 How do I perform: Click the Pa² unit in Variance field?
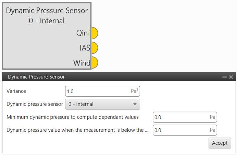pyautogui.click(x=135, y=91)
